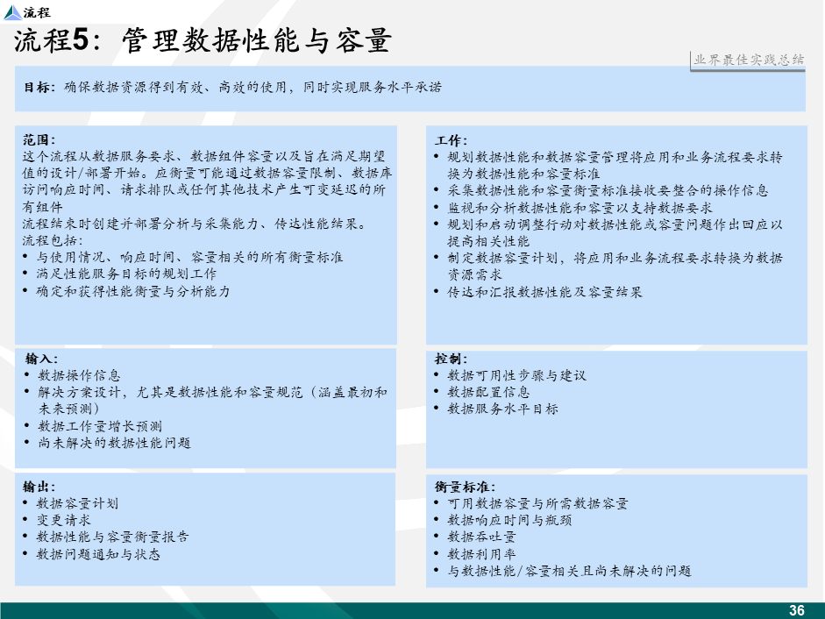Screen dimensions: 825x619
Task: Select the 衡量标准: heading
Action: (466, 487)
